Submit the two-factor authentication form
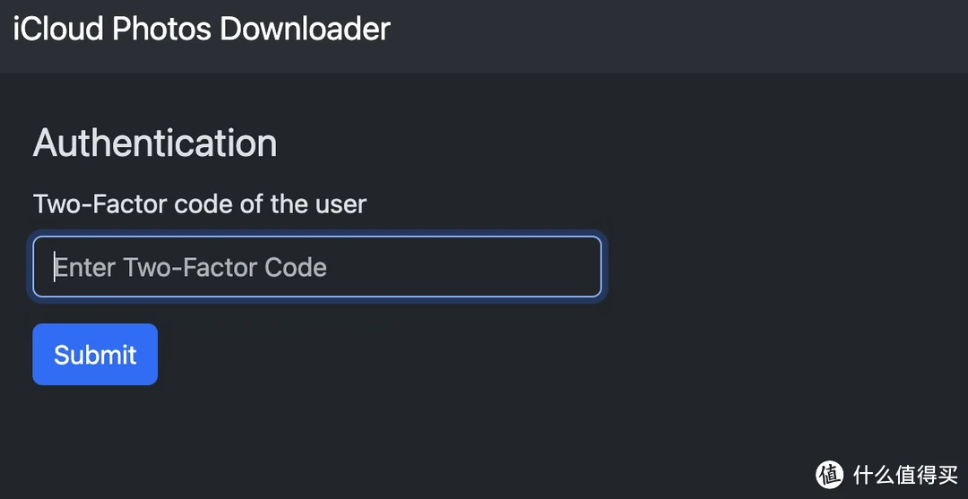The height and width of the screenshot is (499, 968). pos(95,354)
